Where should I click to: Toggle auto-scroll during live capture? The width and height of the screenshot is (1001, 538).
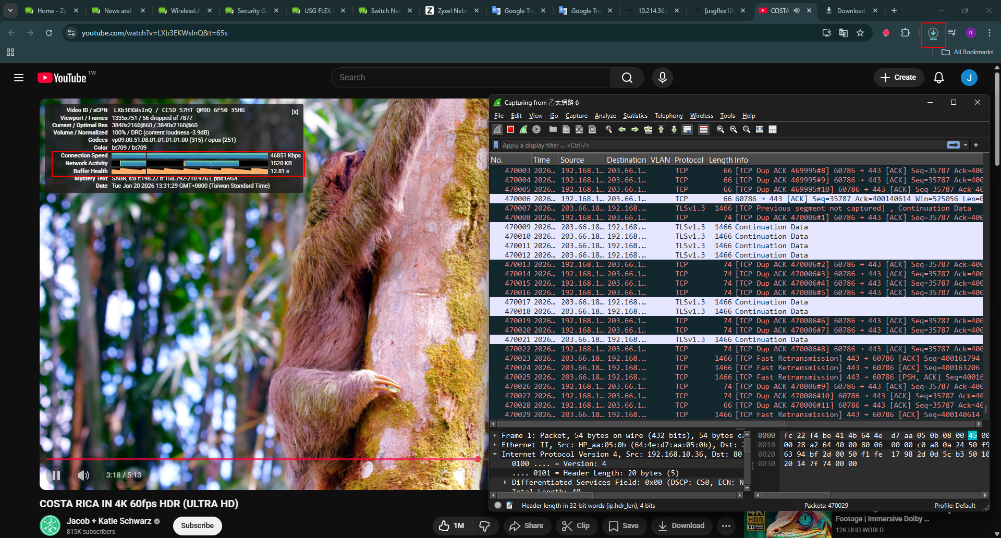click(x=687, y=129)
